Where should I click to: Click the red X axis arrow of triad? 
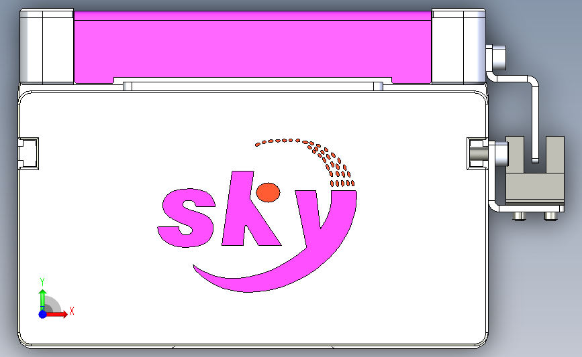[56, 314]
